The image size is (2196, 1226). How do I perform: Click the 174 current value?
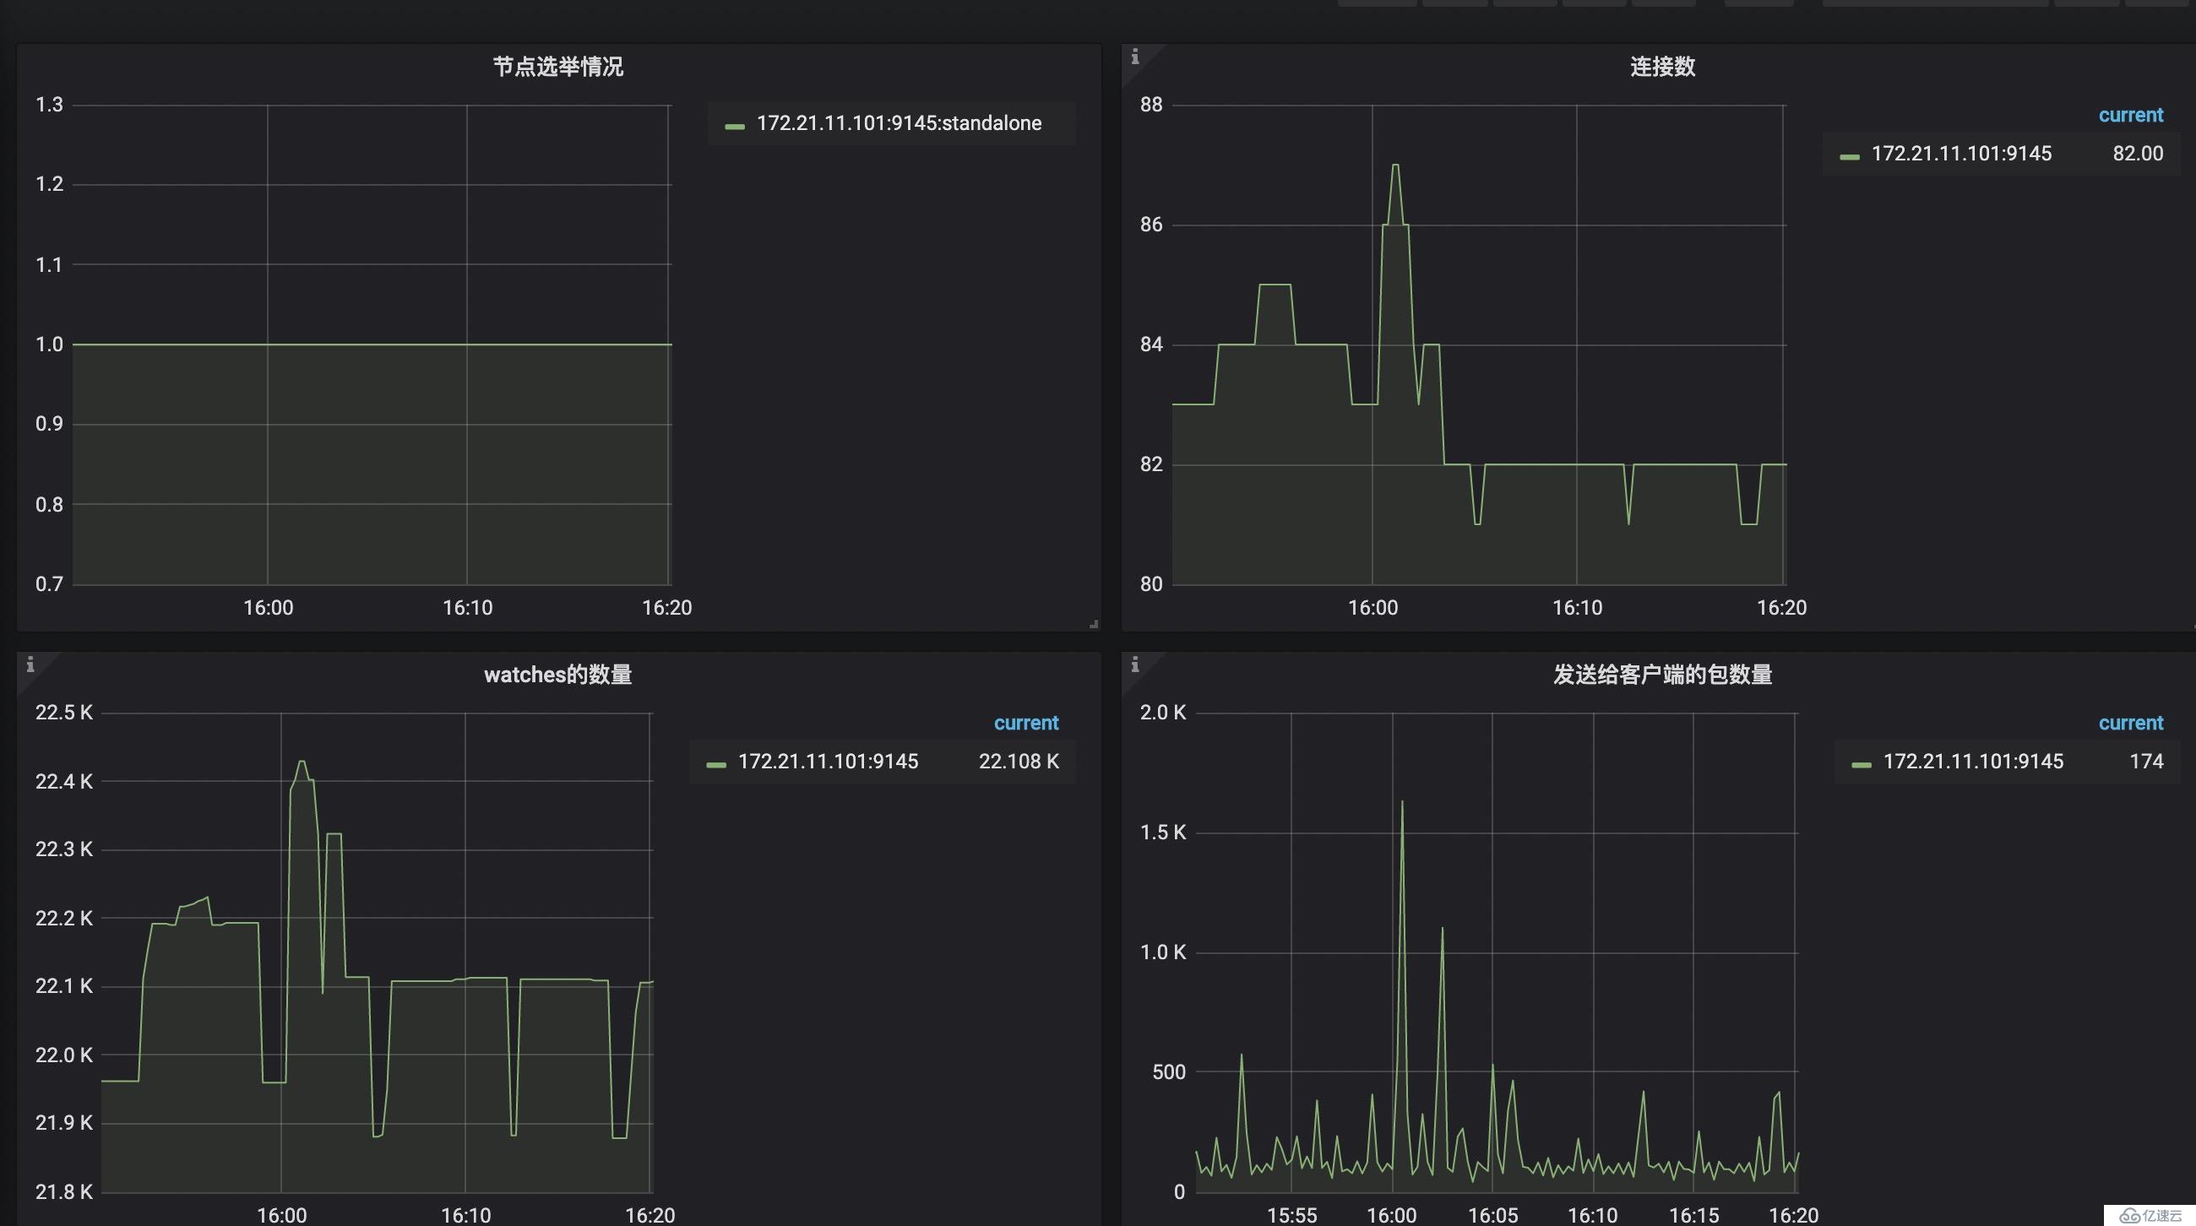click(x=2145, y=762)
